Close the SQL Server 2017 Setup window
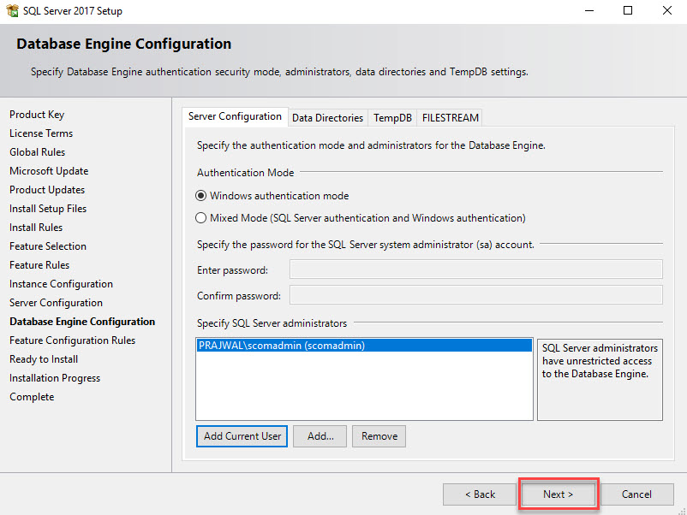 (x=666, y=10)
